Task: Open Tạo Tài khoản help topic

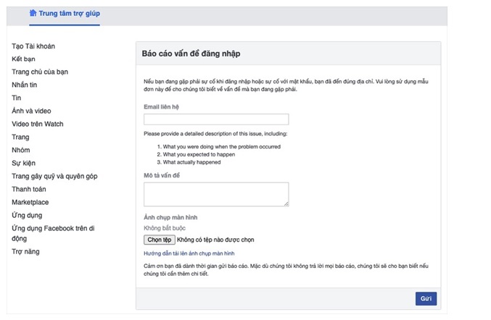Action: pyautogui.click(x=33, y=46)
